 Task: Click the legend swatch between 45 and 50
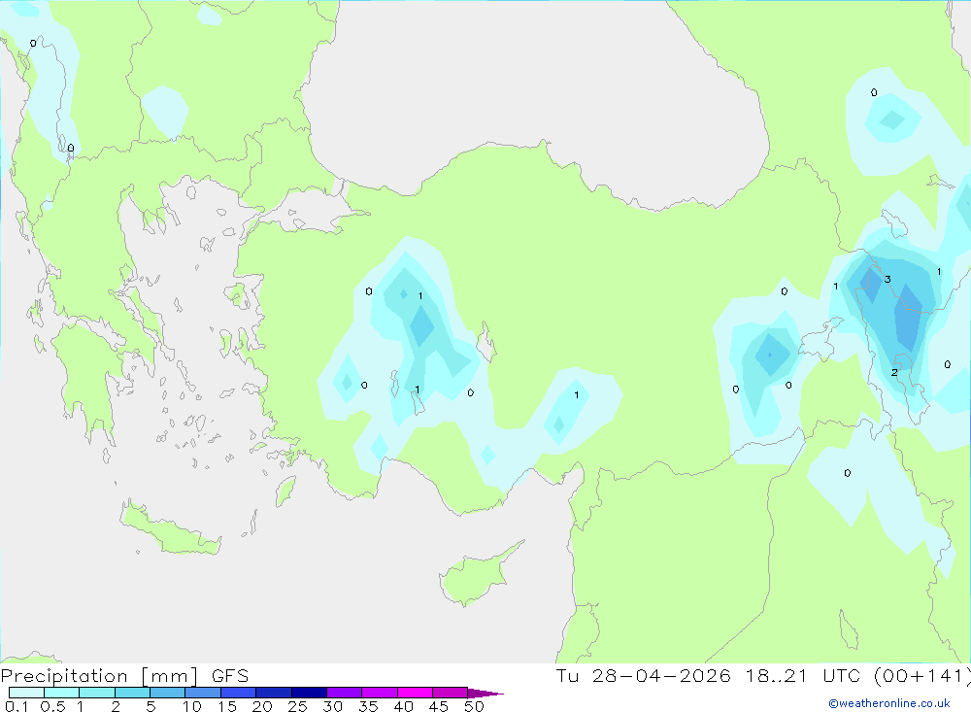pos(451,693)
